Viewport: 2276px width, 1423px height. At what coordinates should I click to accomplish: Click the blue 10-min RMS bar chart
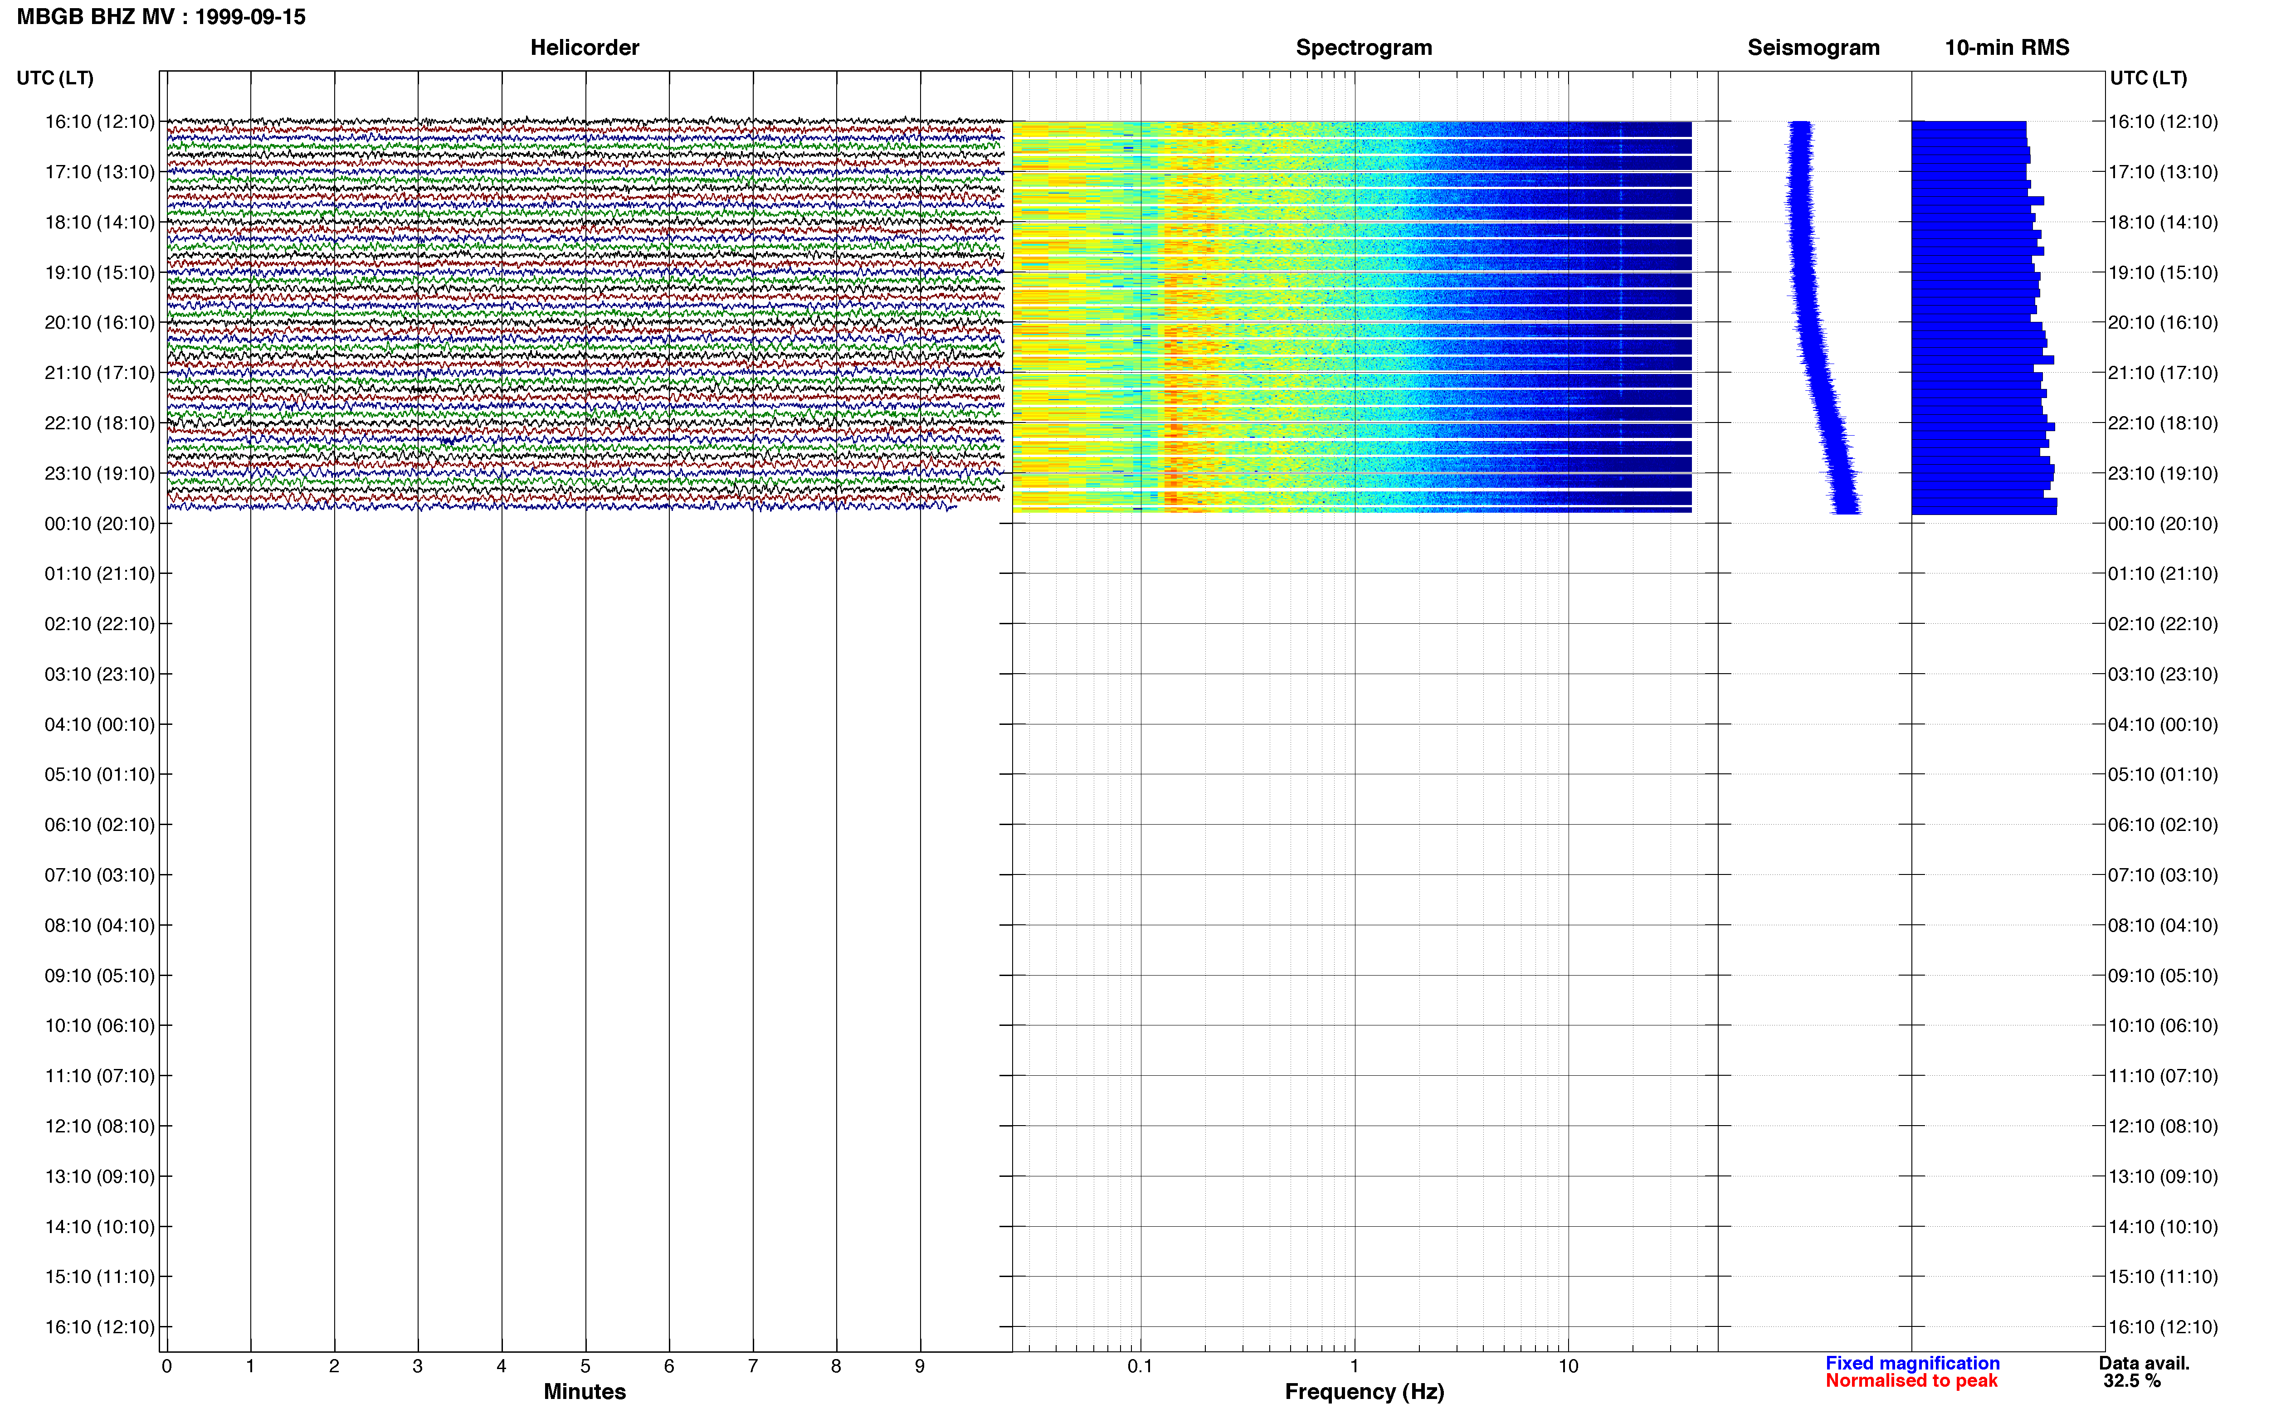point(1984,317)
